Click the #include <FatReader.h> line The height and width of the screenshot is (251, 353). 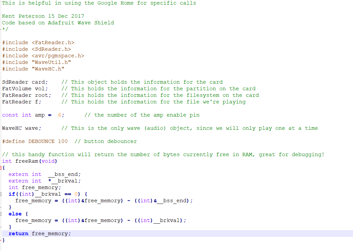(x=38, y=42)
